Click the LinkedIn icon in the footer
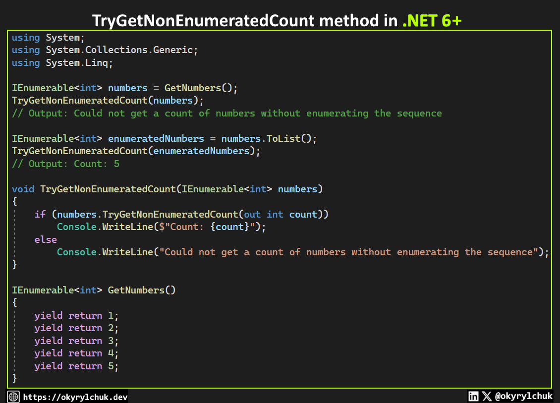Screen dimensions: 560x403 point(473,396)
